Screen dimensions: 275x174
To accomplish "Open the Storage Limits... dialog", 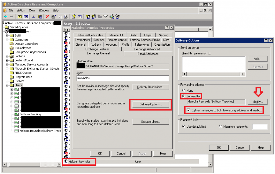I will (x=151, y=122).
